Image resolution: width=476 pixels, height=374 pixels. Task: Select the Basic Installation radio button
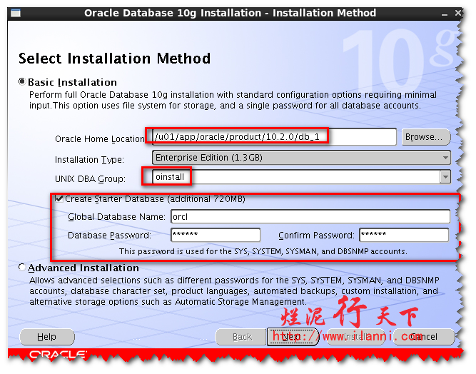[22, 82]
